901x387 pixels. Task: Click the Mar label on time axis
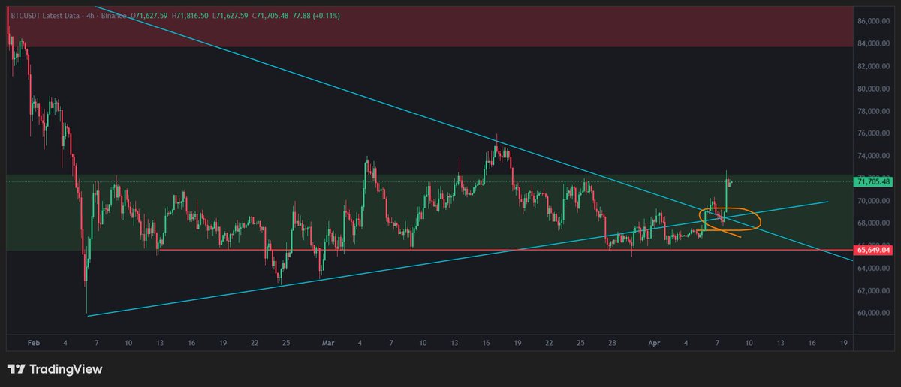(328, 342)
